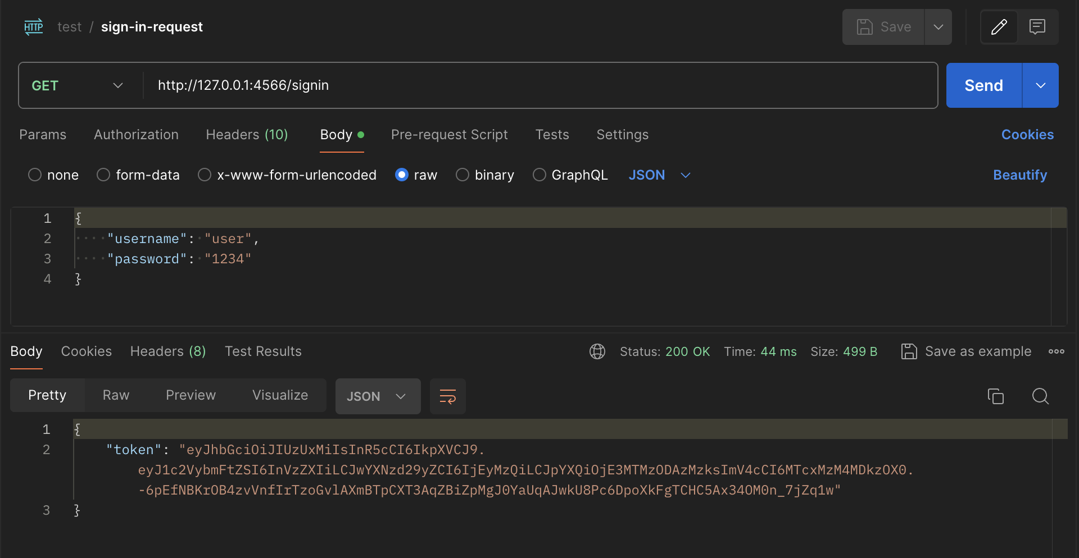Click the test collection breadcrumb

pyautogui.click(x=69, y=27)
